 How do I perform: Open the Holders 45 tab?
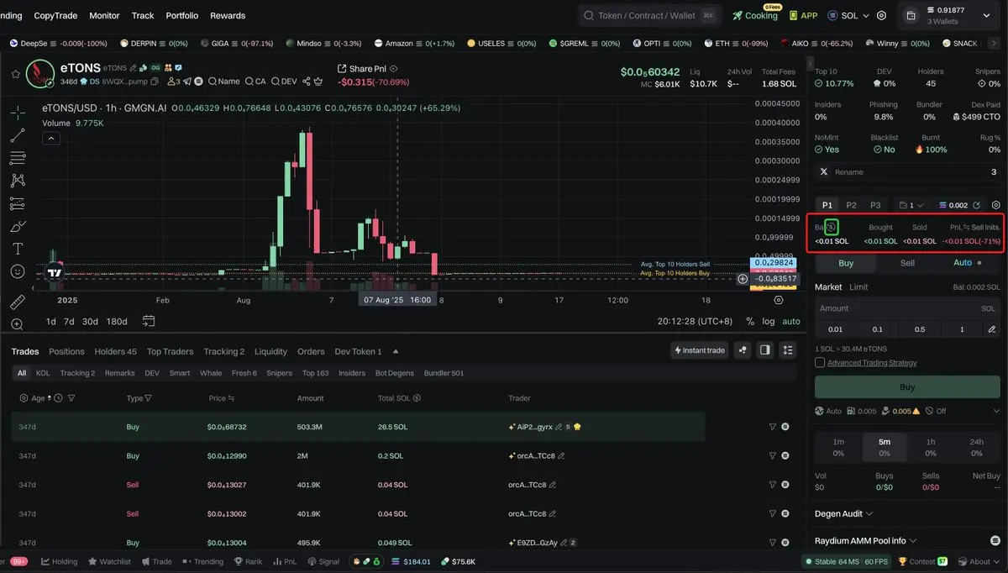pos(115,351)
